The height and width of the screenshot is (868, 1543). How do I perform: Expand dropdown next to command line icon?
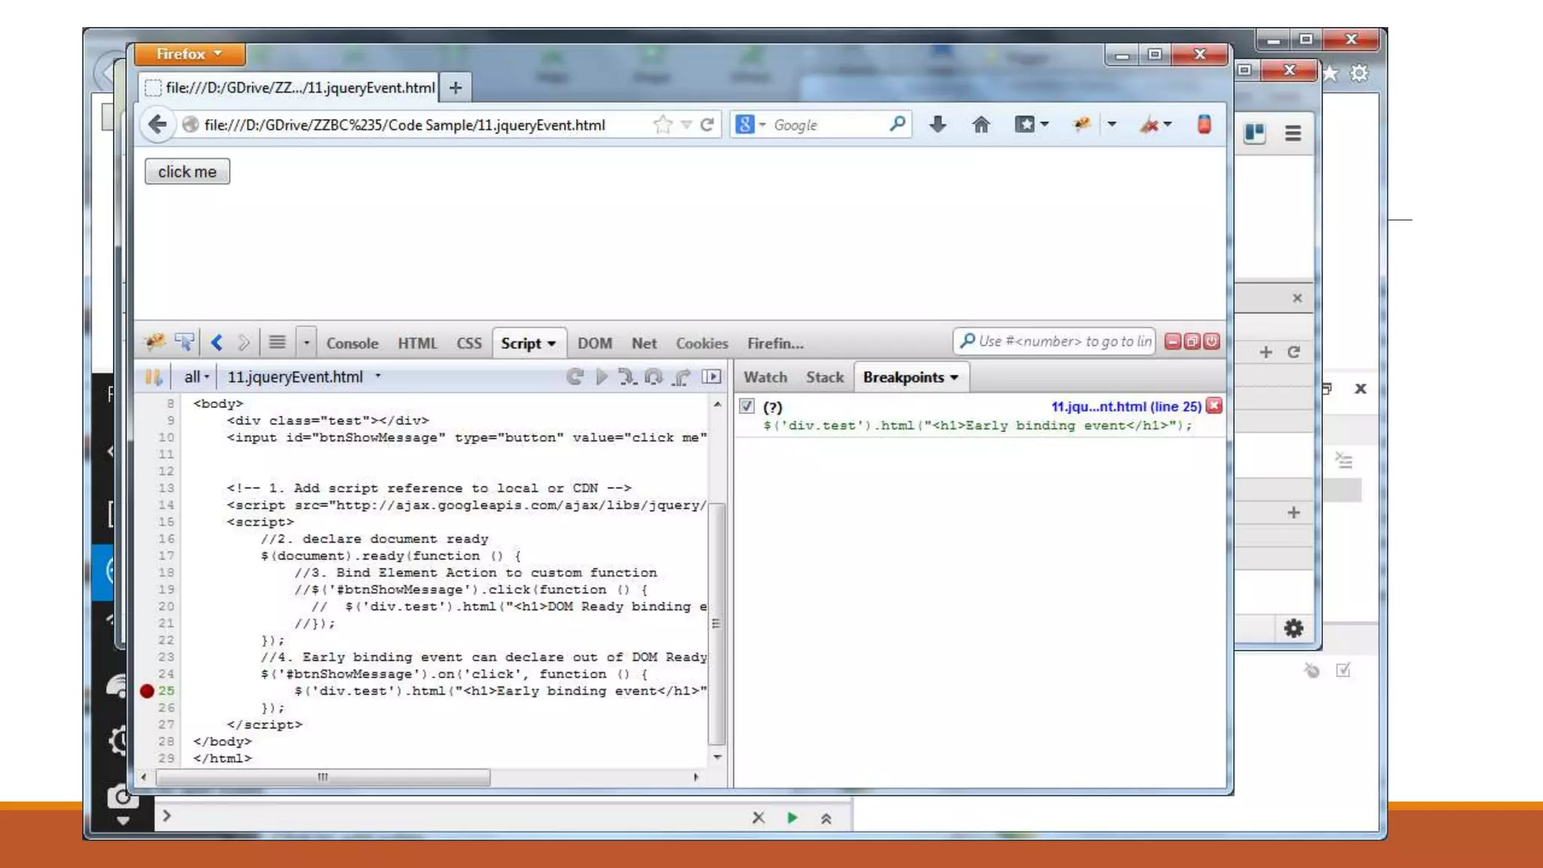point(306,343)
